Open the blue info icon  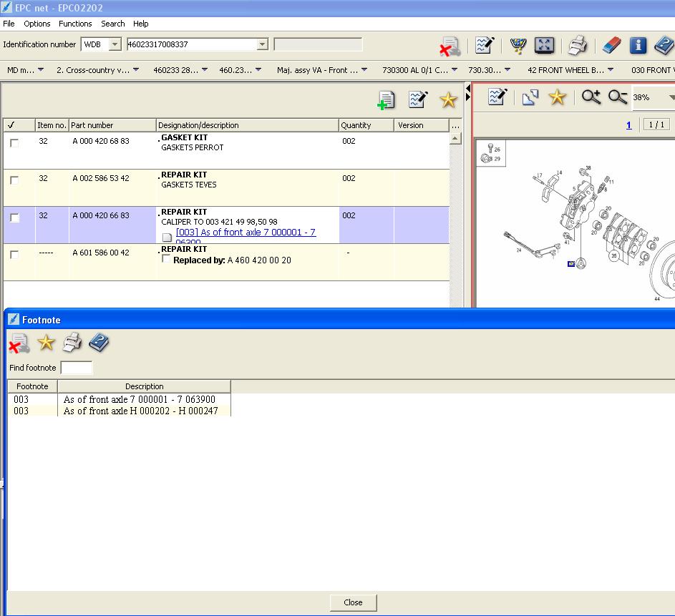638,46
